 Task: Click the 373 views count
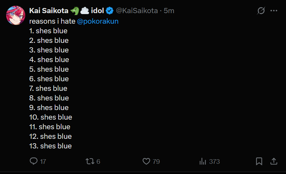(x=214, y=162)
